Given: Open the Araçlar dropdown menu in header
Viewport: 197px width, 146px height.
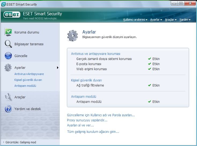Looking at the screenshot, I should [171, 20].
